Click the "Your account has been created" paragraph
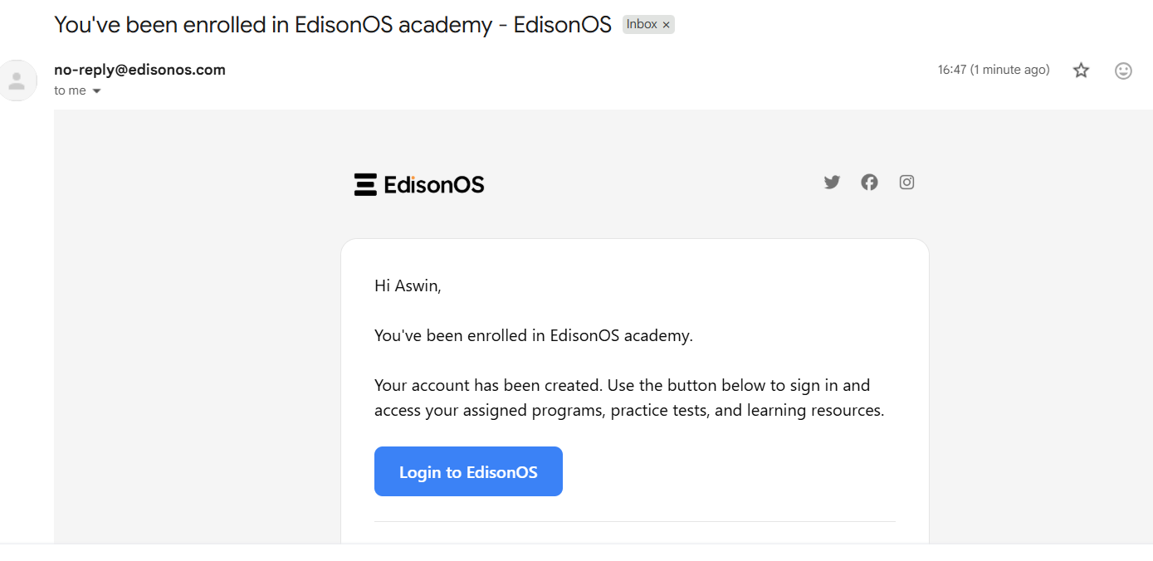Viewport: 1153px width, 561px height. tap(628, 398)
